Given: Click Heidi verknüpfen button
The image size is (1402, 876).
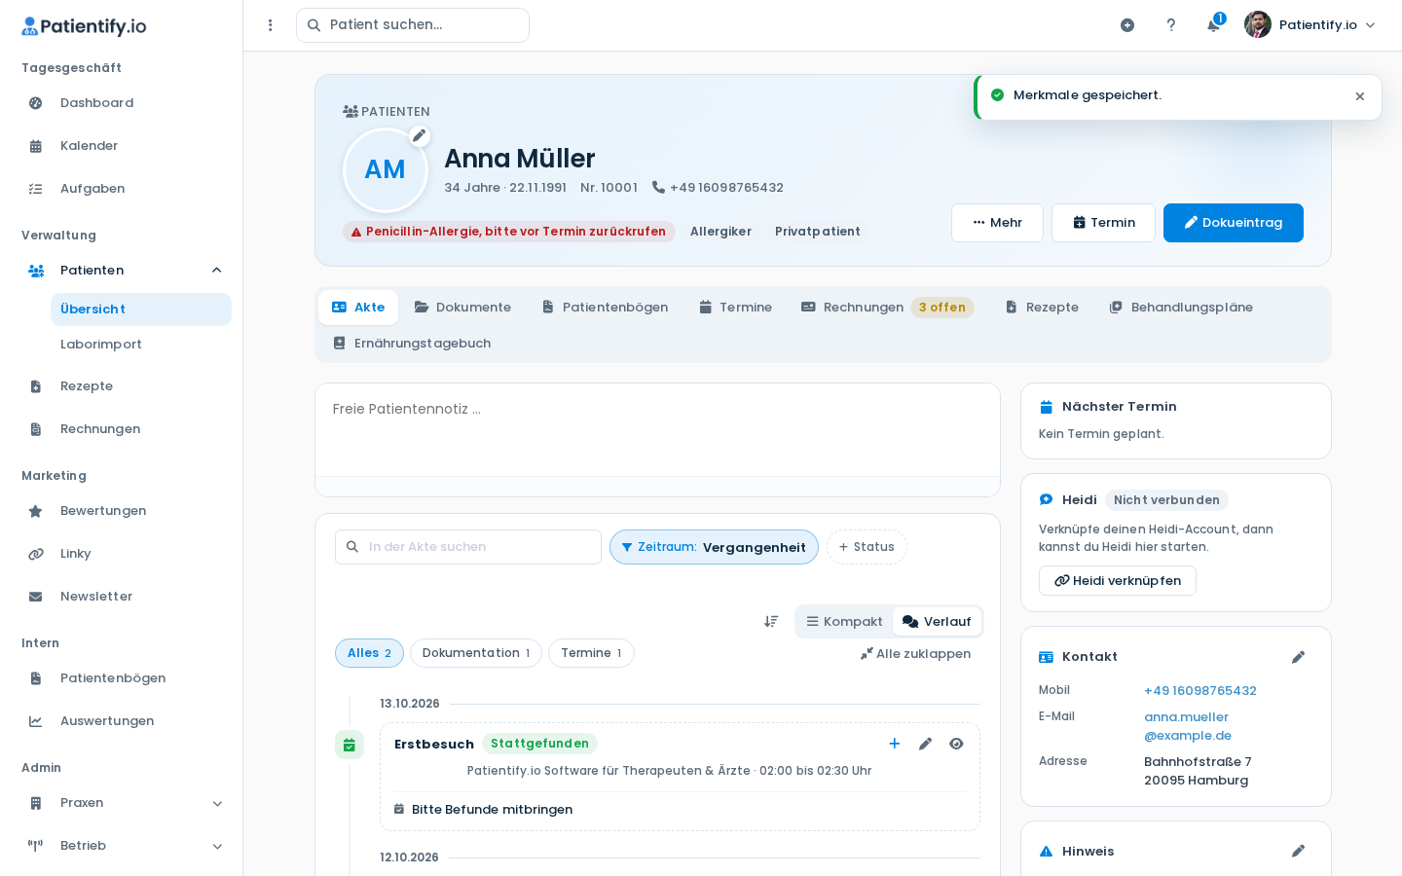Looking at the screenshot, I should (1118, 581).
